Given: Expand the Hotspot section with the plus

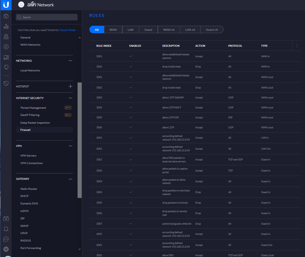Looking at the screenshot, I should point(70,86).
